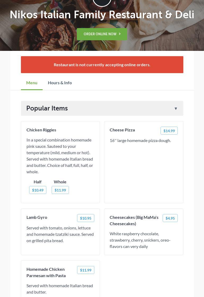
Task: Collapse Popular Items using the triangle arrow
Action: (176, 108)
